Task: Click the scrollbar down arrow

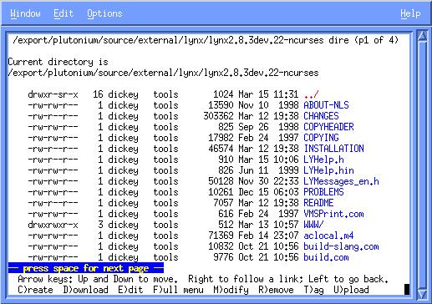Action: tap(423, 295)
